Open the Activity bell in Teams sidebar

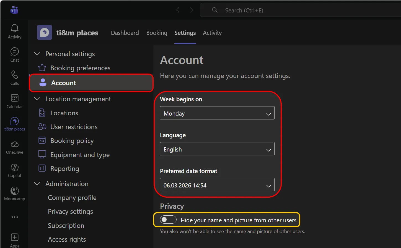pos(14,32)
